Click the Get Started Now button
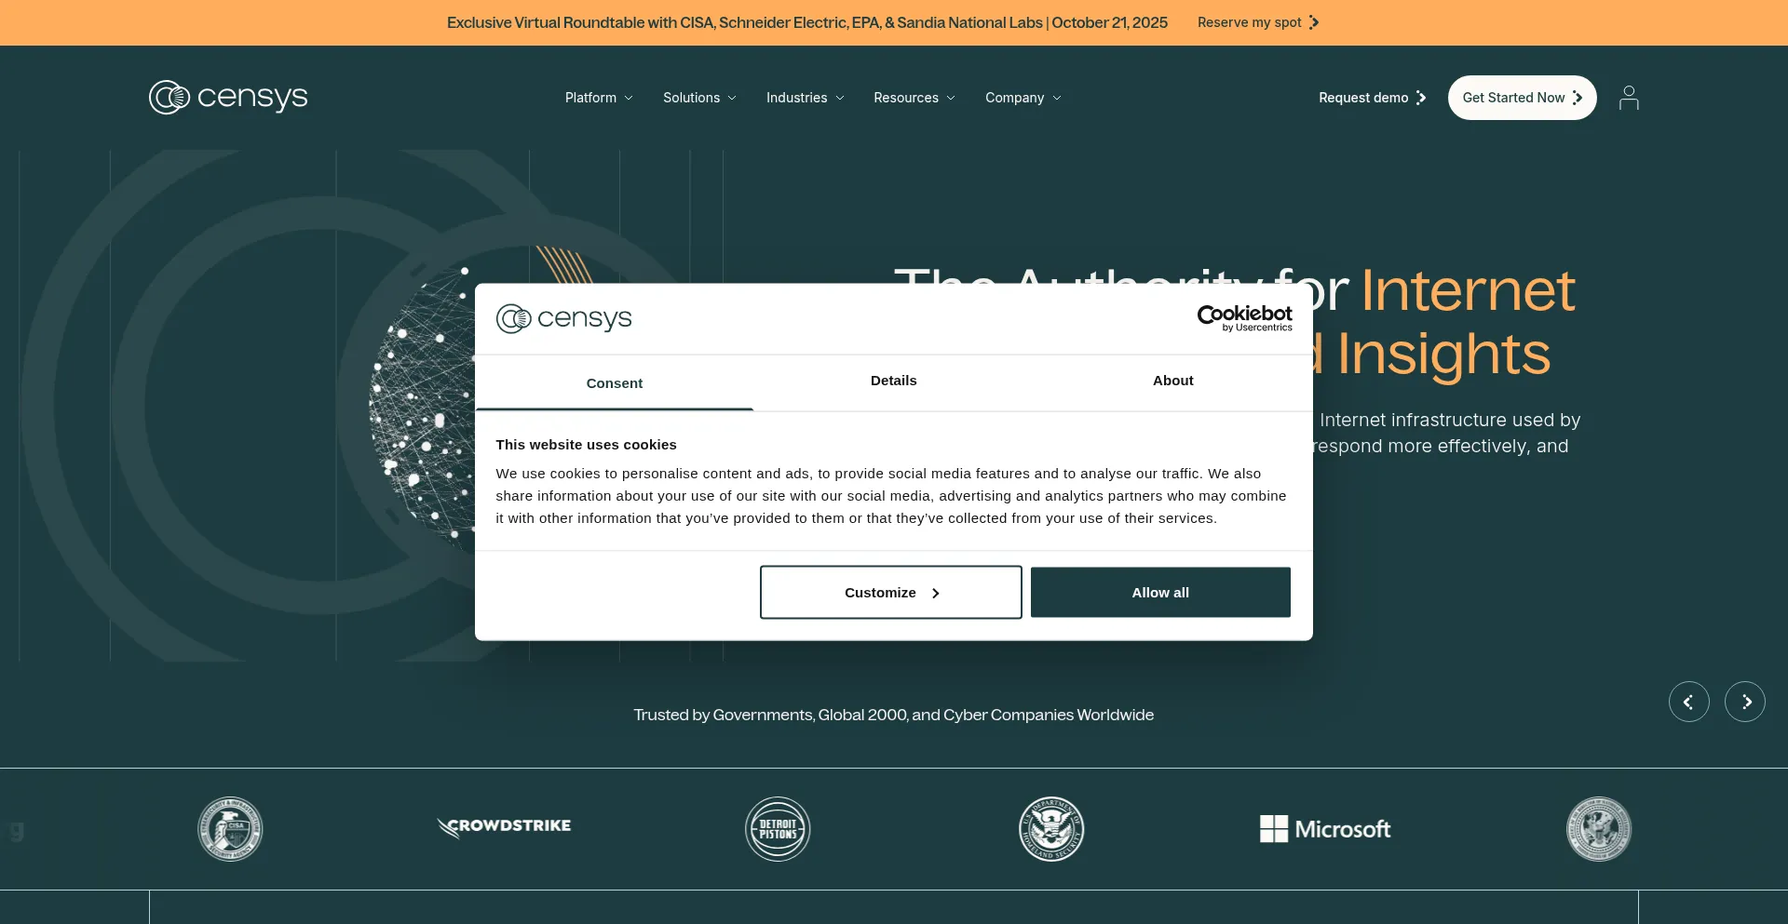This screenshot has width=1788, height=924. [x=1523, y=98]
